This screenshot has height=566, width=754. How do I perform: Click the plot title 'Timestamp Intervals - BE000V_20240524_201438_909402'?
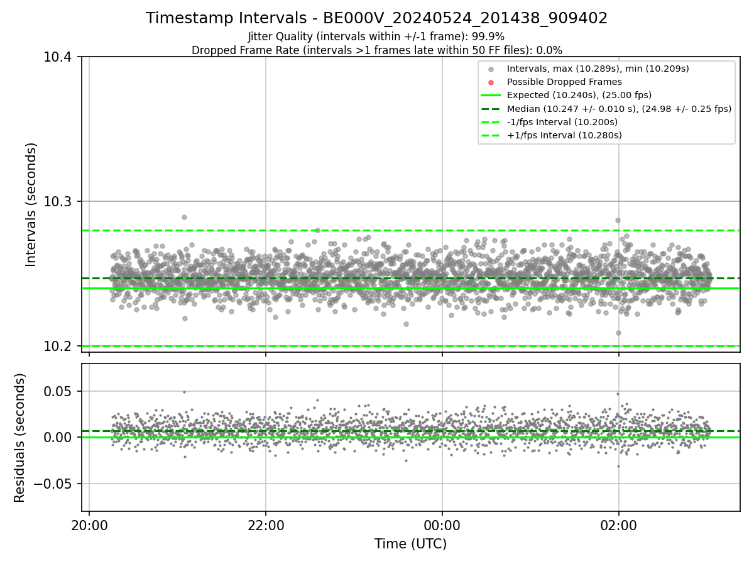click(x=377, y=18)
